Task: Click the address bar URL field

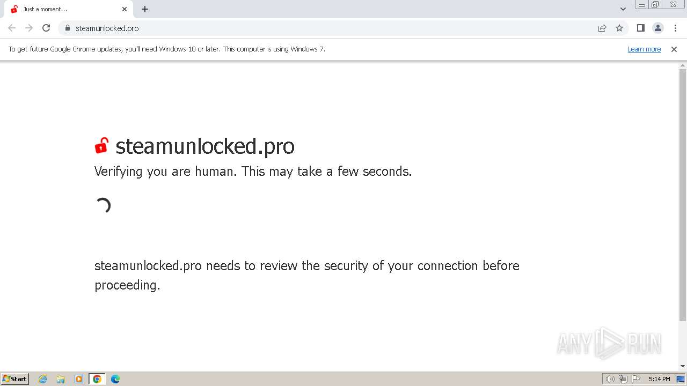Action: [322, 28]
